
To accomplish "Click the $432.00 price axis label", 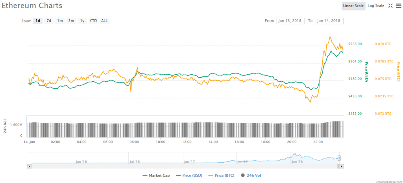I will pos(355,113).
